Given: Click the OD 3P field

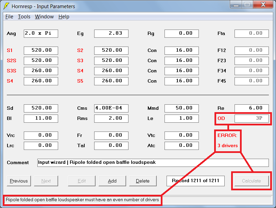Looking at the screenshot, I should tap(252, 118).
